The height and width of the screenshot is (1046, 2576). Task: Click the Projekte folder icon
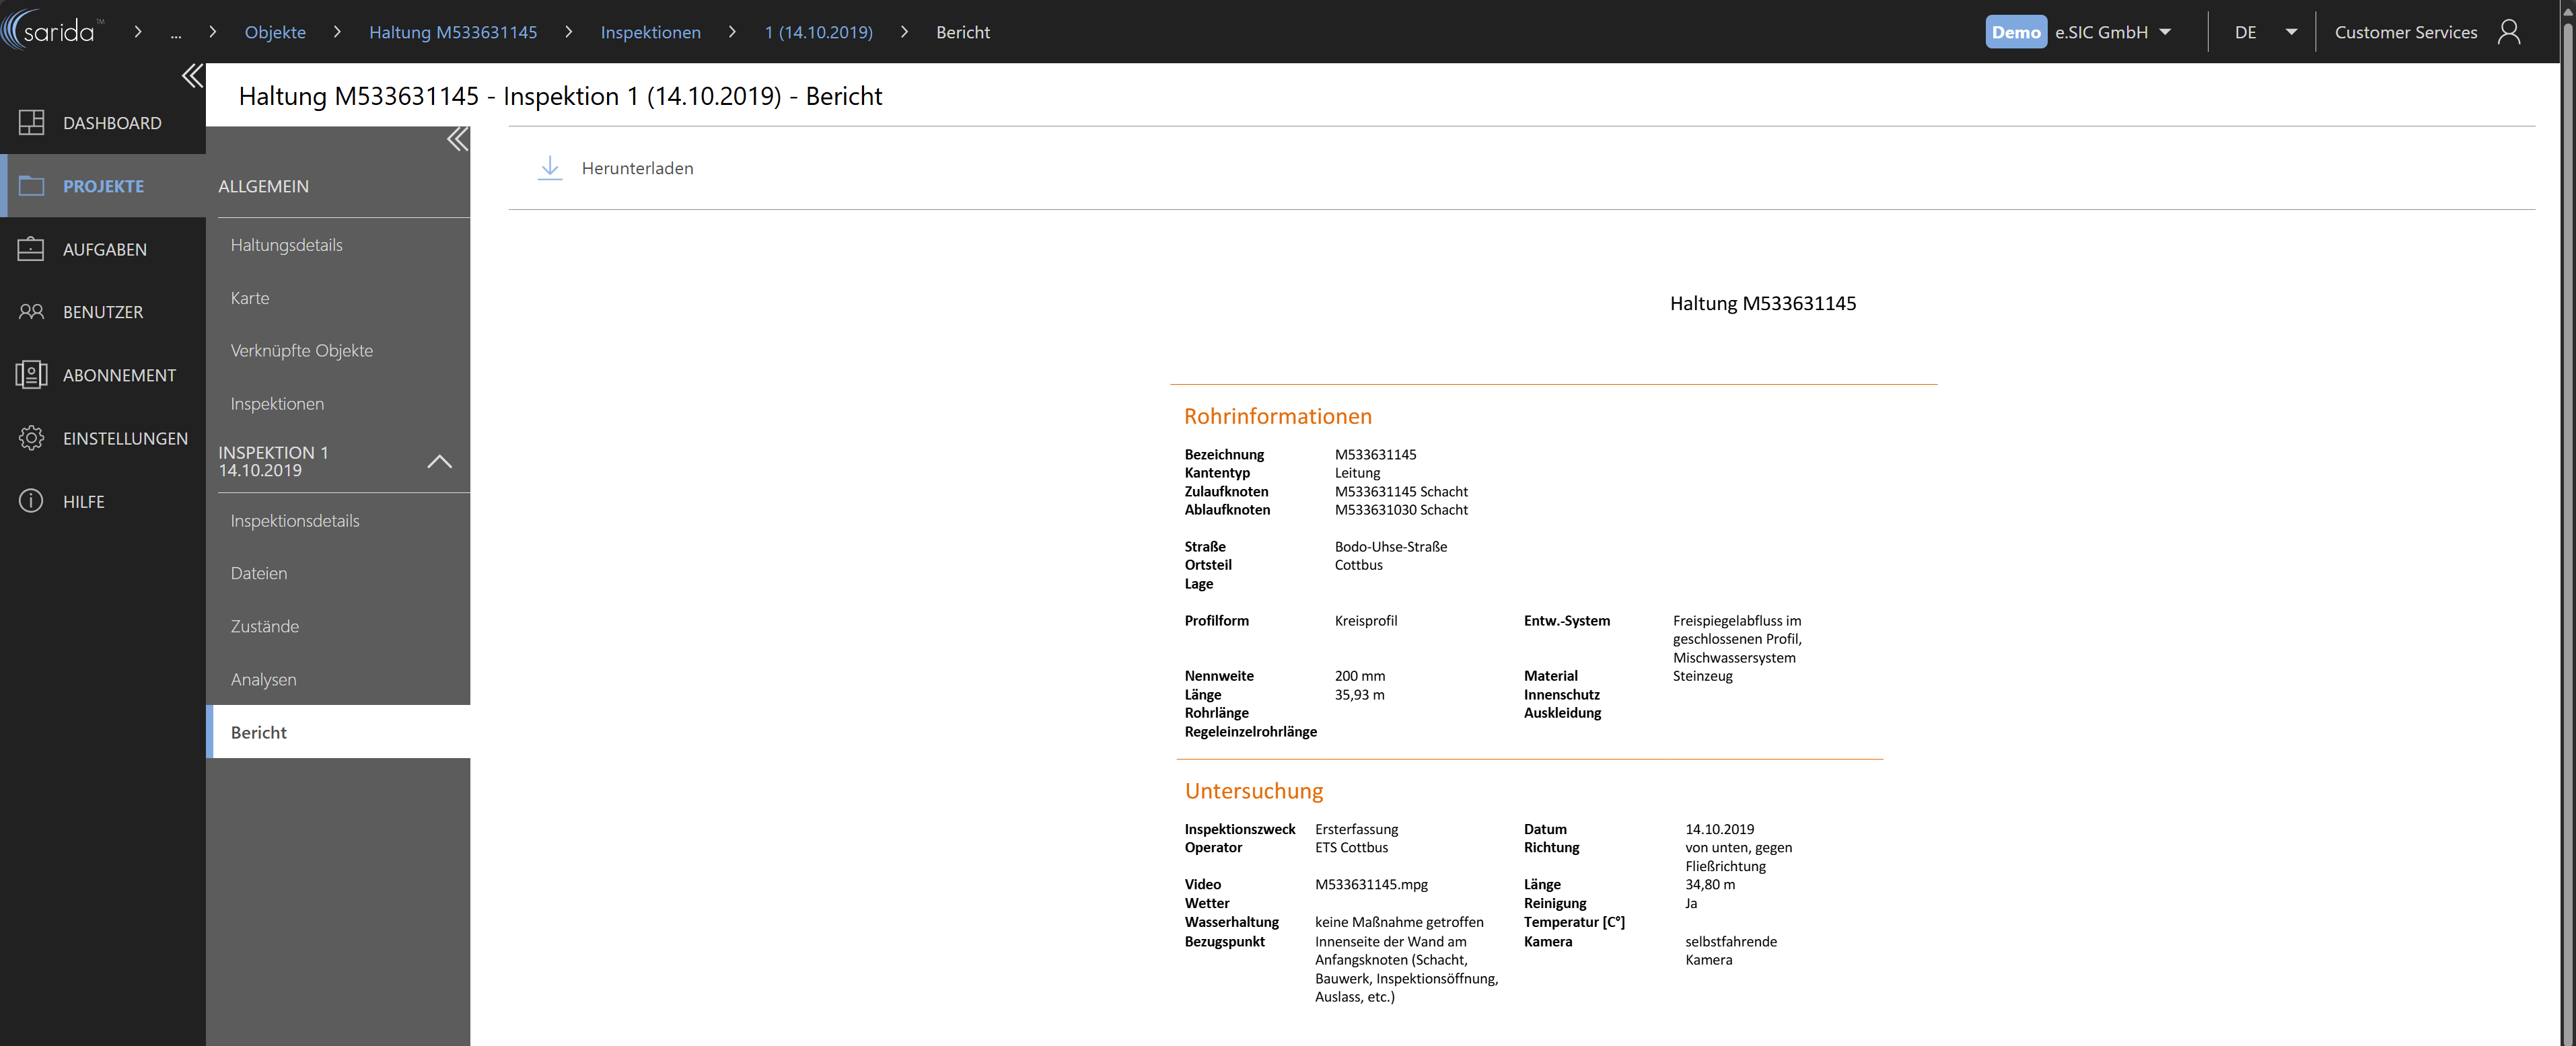[31, 185]
